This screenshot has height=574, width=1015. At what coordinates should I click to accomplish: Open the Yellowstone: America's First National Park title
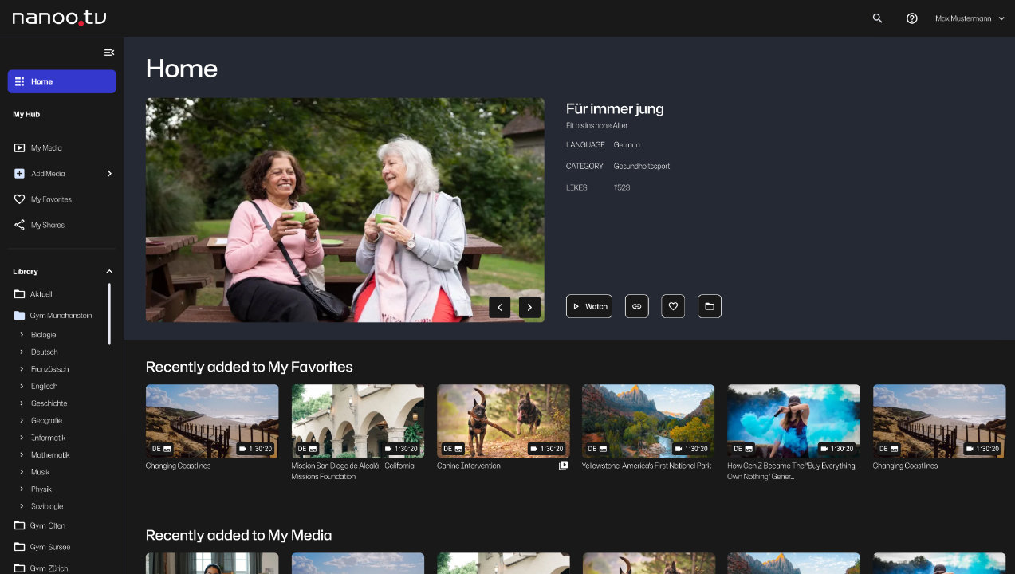(647, 466)
